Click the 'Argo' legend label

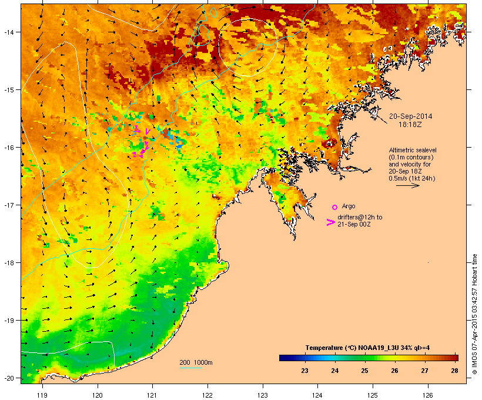(x=349, y=206)
